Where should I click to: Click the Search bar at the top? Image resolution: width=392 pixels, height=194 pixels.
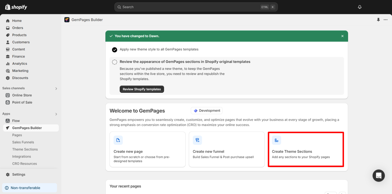196,7
